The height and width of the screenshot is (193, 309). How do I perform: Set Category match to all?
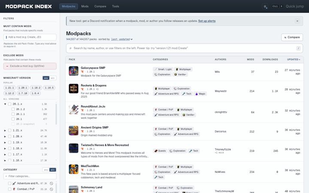[x=53, y=170]
